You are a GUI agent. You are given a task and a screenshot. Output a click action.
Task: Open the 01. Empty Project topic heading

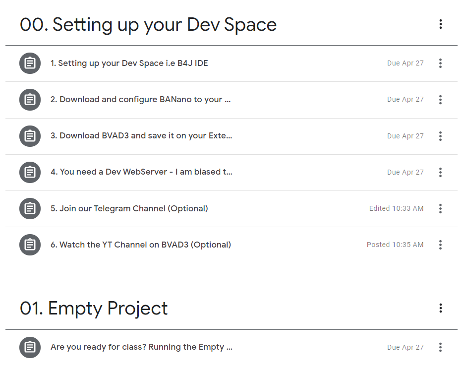(x=94, y=309)
